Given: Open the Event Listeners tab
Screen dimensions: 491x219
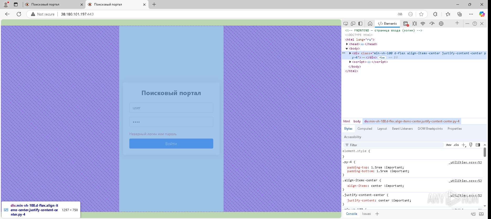Looking at the screenshot, I should point(402,129).
